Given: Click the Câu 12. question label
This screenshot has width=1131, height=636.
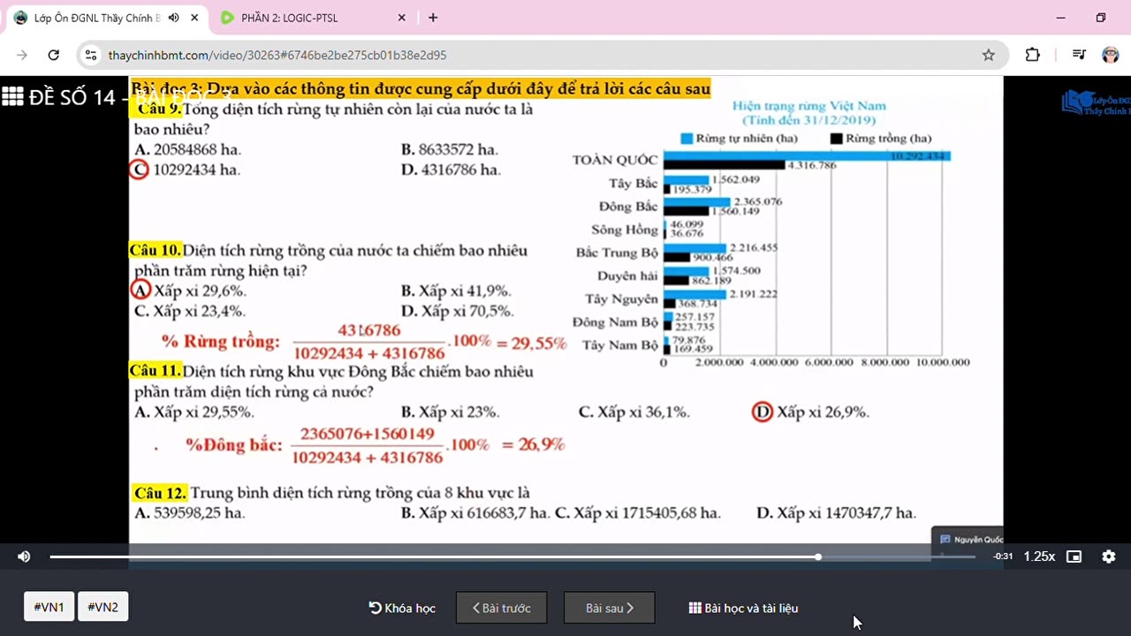Looking at the screenshot, I should [160, 493].
